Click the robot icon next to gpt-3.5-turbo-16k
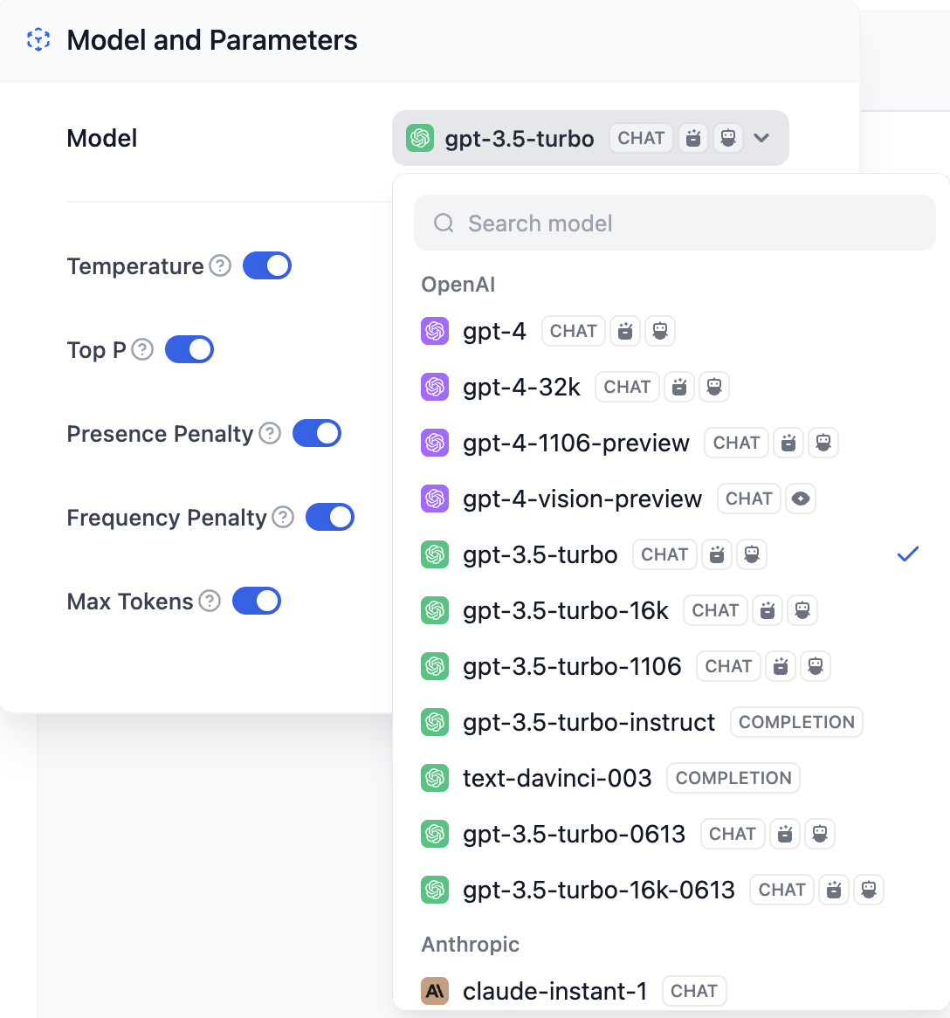The width and height of the screenshot is (950, 1018). [802, 610]
